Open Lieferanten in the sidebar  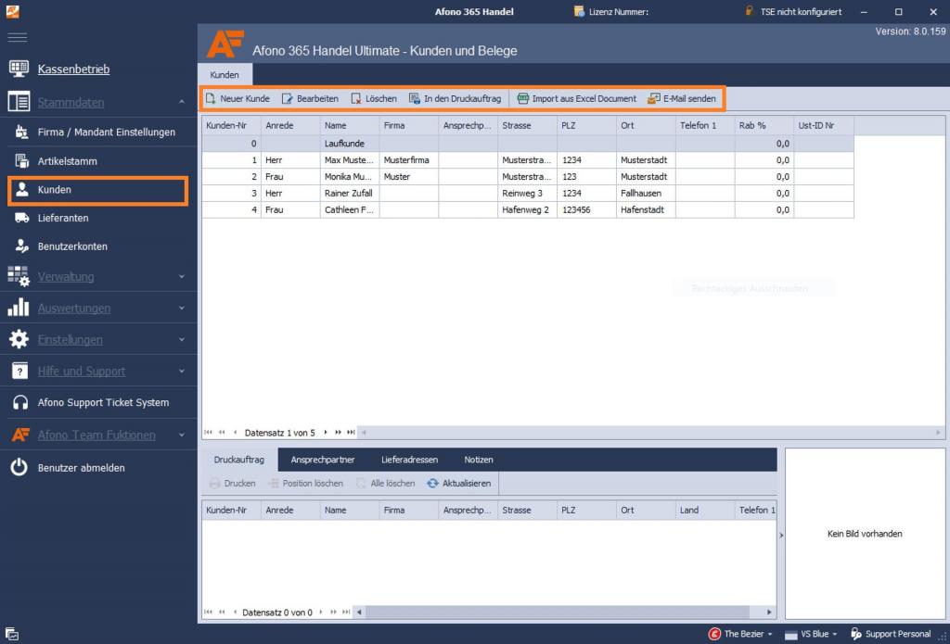pyautogui.click(x=63, y=218)
